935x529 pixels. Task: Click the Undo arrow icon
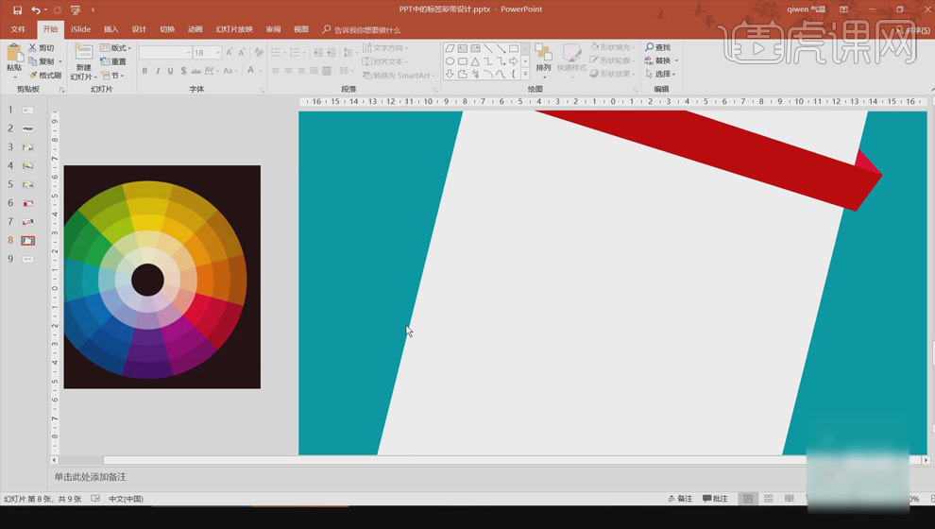[x=35, y=9]
